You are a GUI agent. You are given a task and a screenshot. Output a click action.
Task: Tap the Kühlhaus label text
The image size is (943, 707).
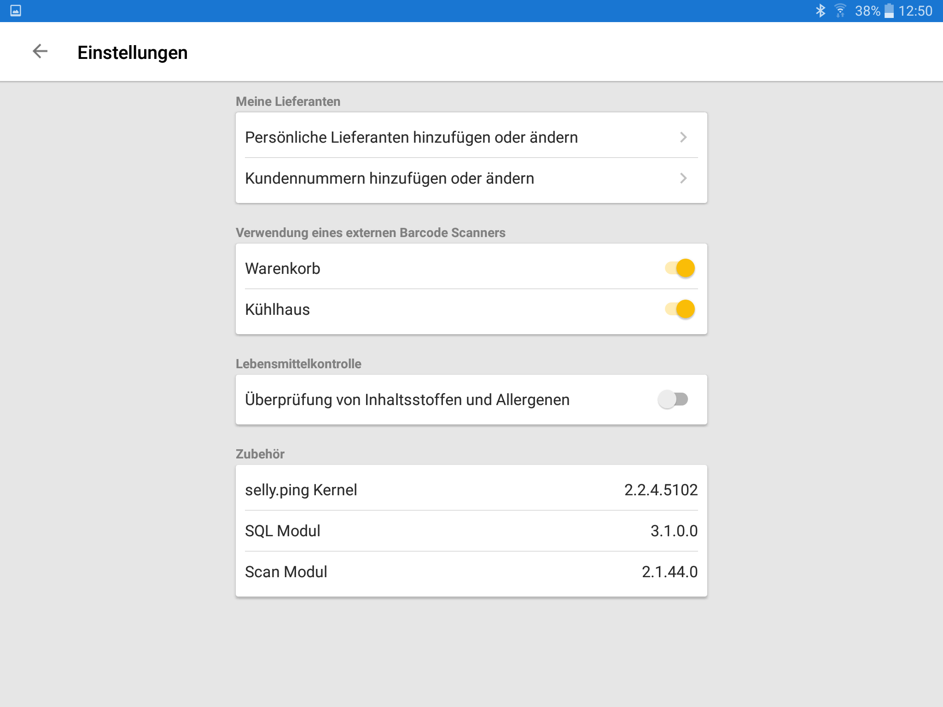click(x=277, y=309)
